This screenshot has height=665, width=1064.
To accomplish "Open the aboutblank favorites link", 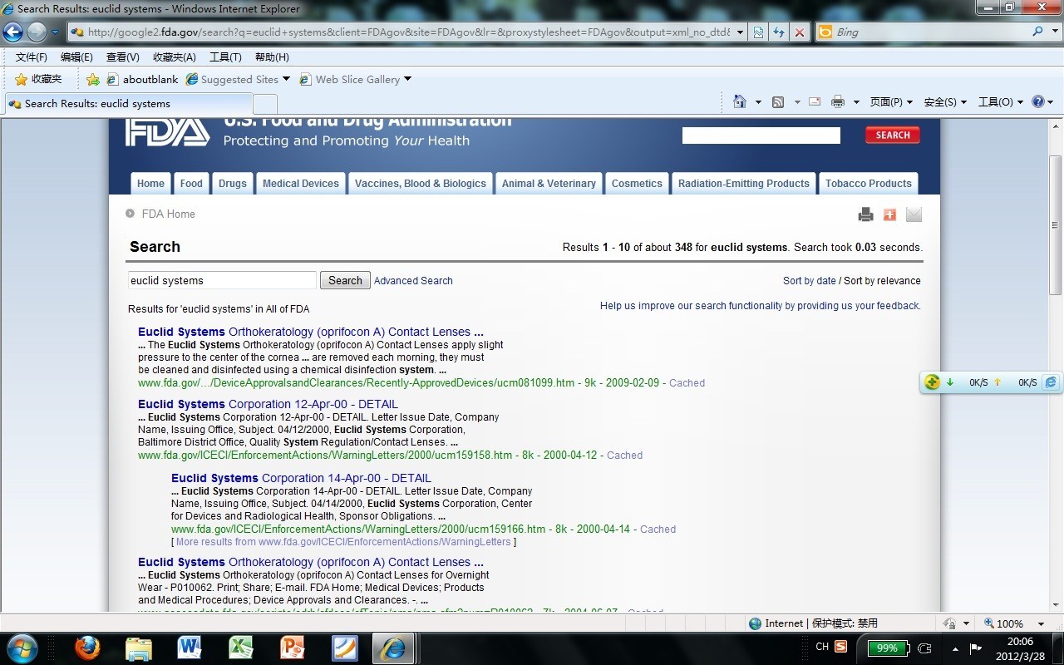I will pos(142,80).
